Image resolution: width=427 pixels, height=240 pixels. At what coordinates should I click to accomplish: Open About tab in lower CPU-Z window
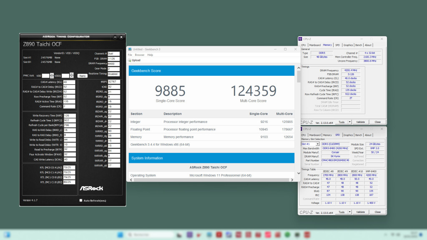point(368,135)
